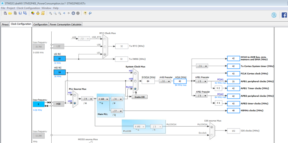Open the Clock Configuration menu
This screenshot has width=288, height=143.
pos(28,8)
